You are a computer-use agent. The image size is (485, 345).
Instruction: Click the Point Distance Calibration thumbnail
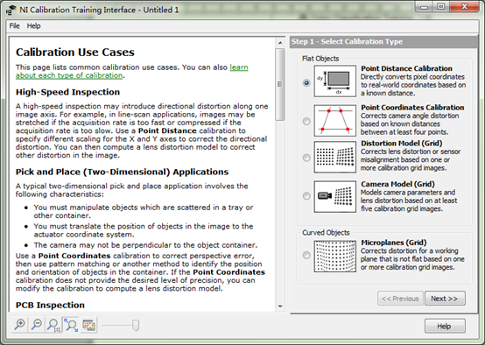(x=335, y=81)
